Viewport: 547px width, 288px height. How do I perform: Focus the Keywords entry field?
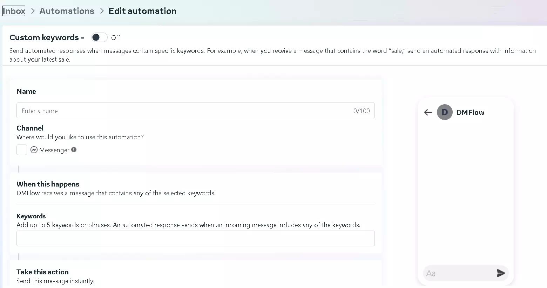pyautogui.click(x=195, y=238)
